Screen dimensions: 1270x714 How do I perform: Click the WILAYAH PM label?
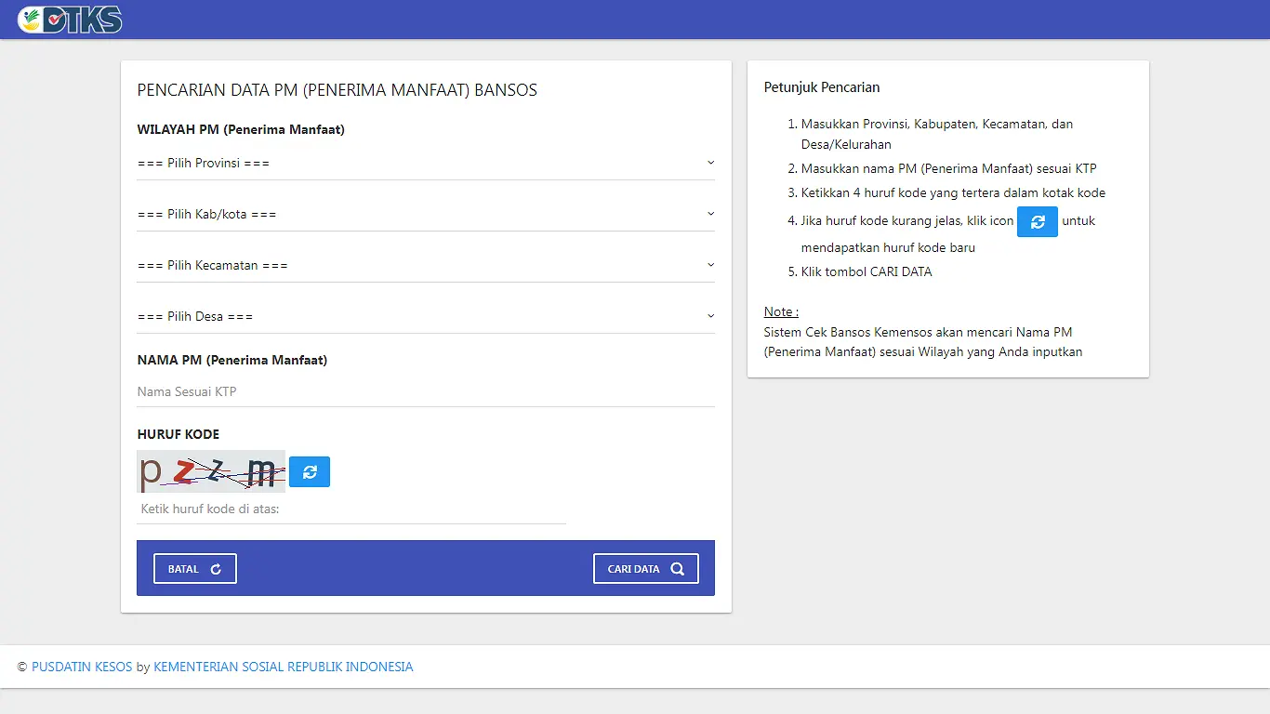(x=241, y=129)
